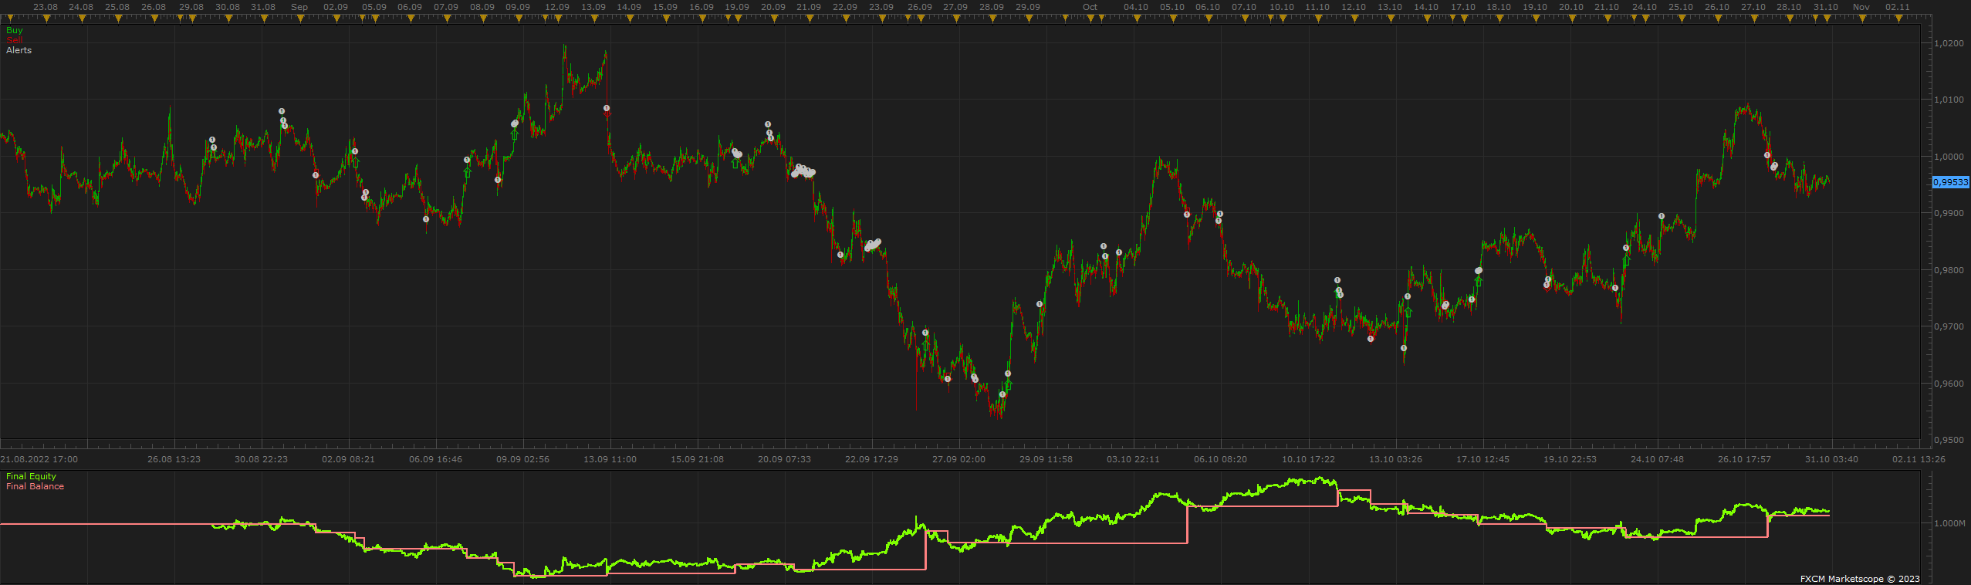Click the yellow day marker under 21.09
This screenshot has width=1971, height=585.
pos(809,19)
